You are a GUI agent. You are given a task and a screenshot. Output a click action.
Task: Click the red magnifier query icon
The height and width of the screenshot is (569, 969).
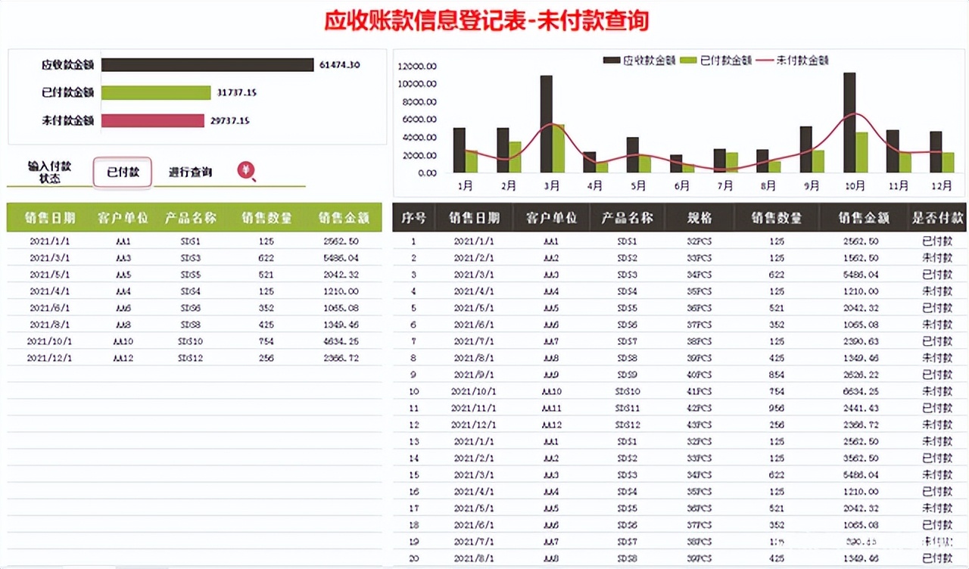pyautogui.click(x=246, y=171)
